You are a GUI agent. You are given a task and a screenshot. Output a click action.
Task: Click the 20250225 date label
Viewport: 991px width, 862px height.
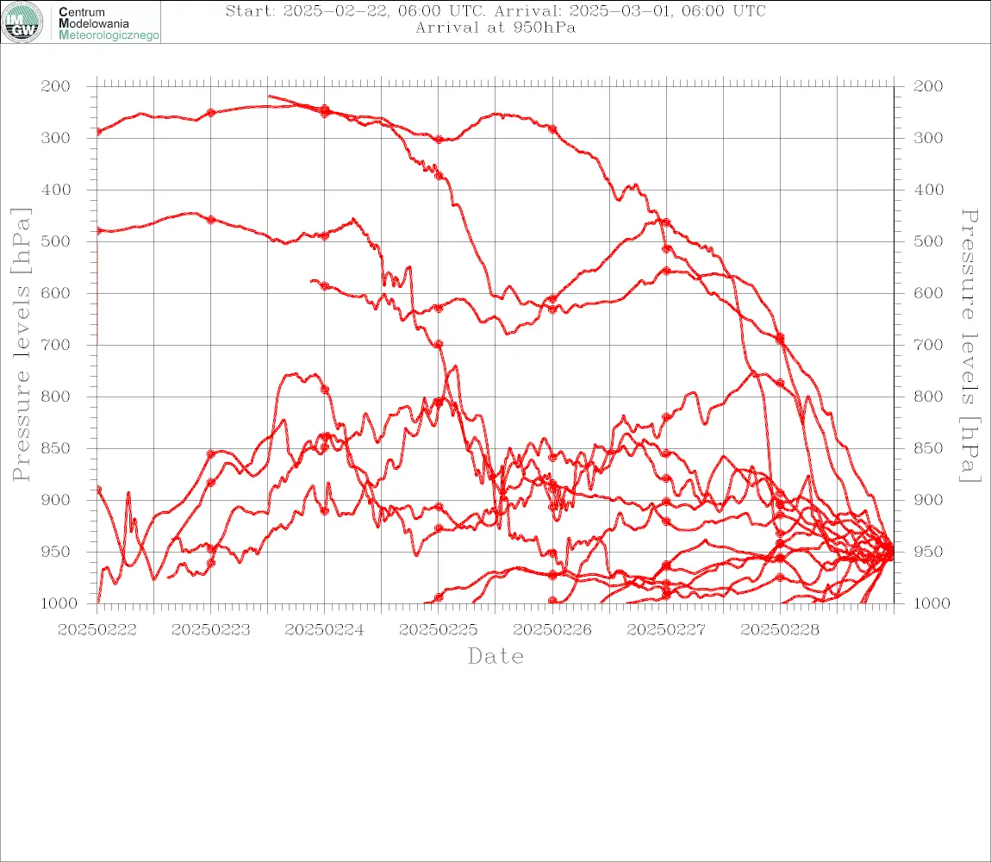(x=439, y=630)
